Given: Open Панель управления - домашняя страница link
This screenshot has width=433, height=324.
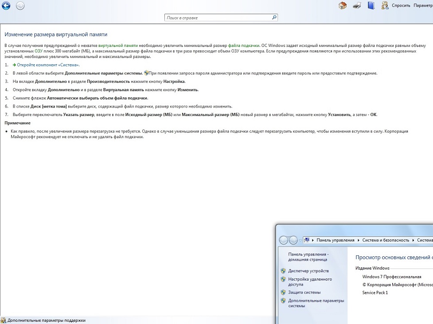Looking at the screenshot, I should click(308, 257).
